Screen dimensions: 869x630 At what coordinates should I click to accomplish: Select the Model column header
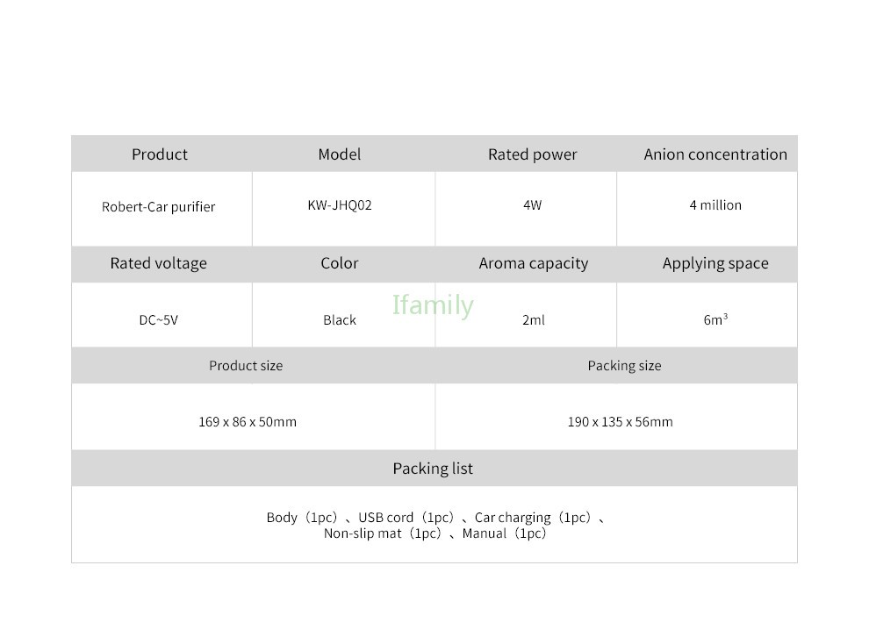coord(339,154)
